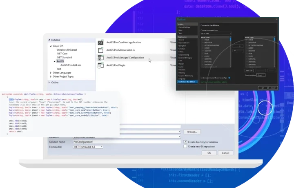The height and width of the screenshot is (188, 294).
Task: Click the ArcGIS Pro Module Add-in icon
Action: (x=100, y=50)
